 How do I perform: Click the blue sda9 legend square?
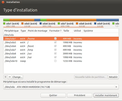pyautogui.click(x=95, y=23)
